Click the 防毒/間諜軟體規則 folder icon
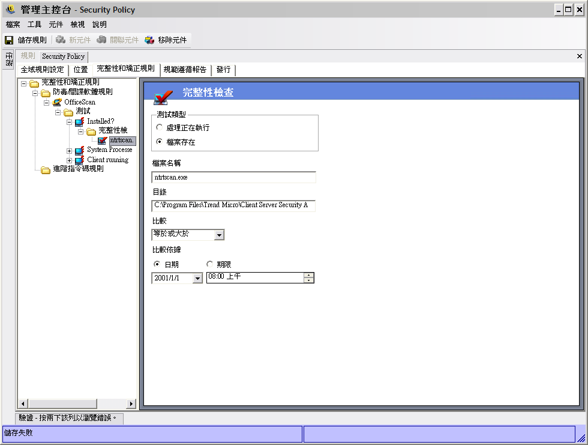This screenshot has height=445, width=588. pyautogui.click(x=46, y=92)
